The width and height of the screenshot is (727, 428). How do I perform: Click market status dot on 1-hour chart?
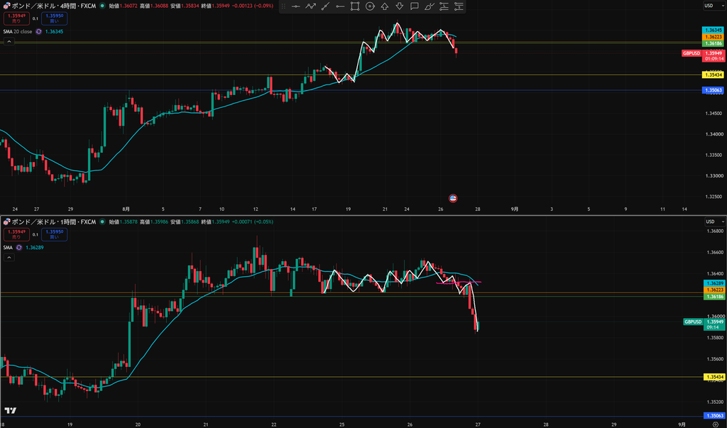pos(102,221)
